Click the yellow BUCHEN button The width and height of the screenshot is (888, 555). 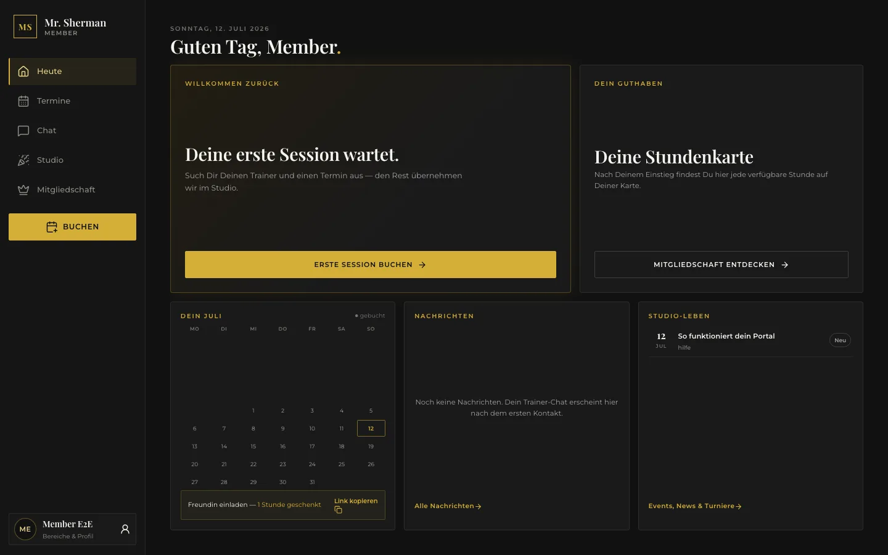pyautogui.click(x=72, y=227)
